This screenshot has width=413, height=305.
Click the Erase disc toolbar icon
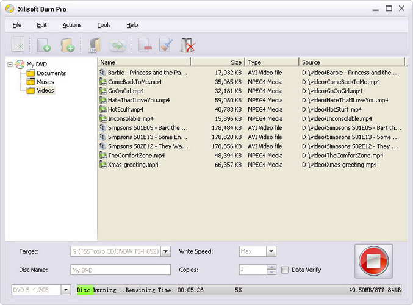[187, 45]
